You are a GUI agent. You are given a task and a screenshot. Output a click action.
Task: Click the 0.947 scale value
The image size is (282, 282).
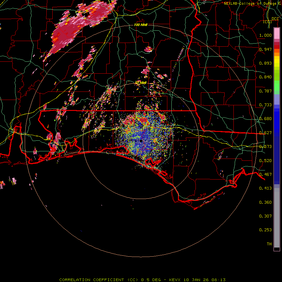(265, 49)
